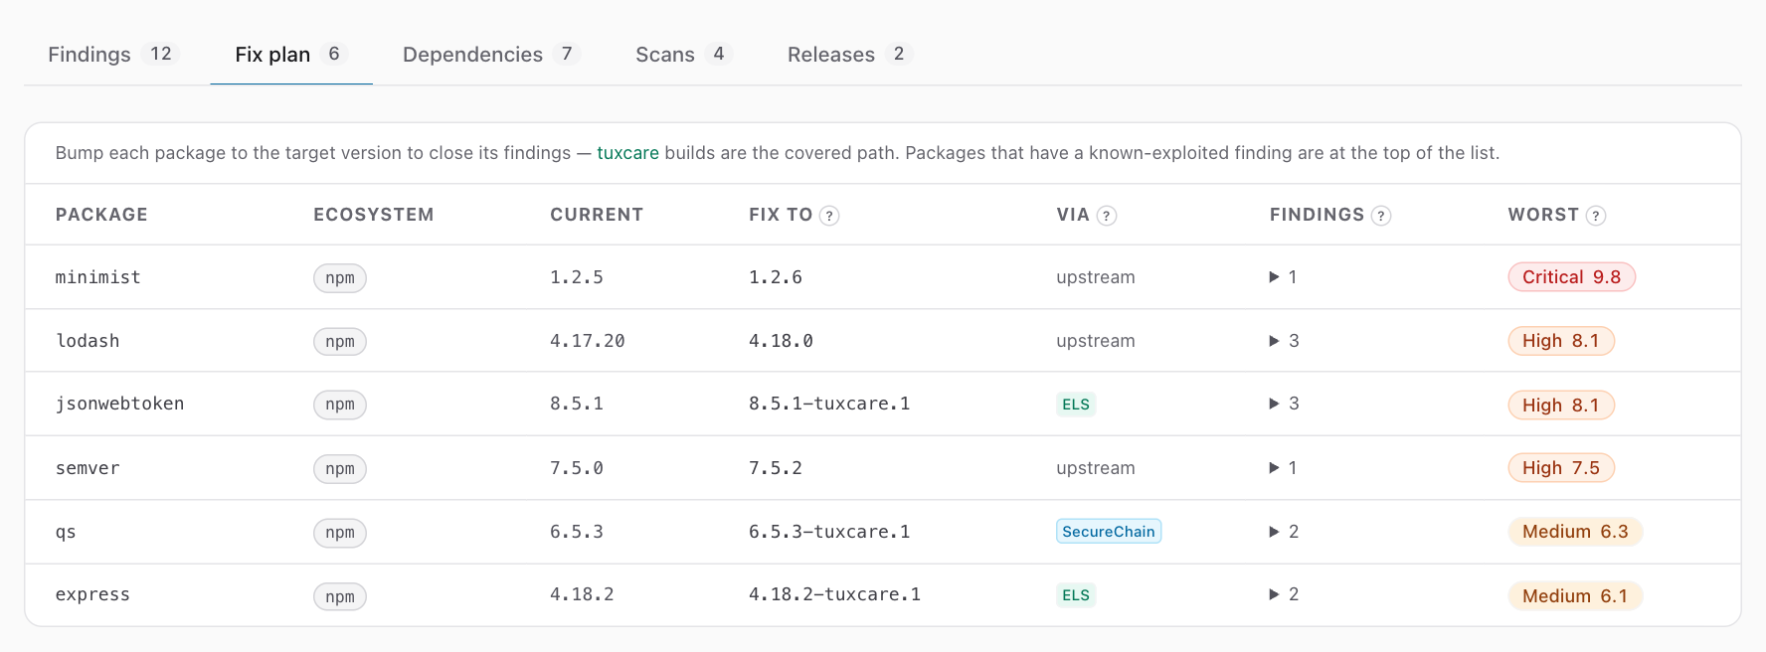Go to the Scans tab
This screenshot has height=652, width=1766.
[x=684, y=55]
